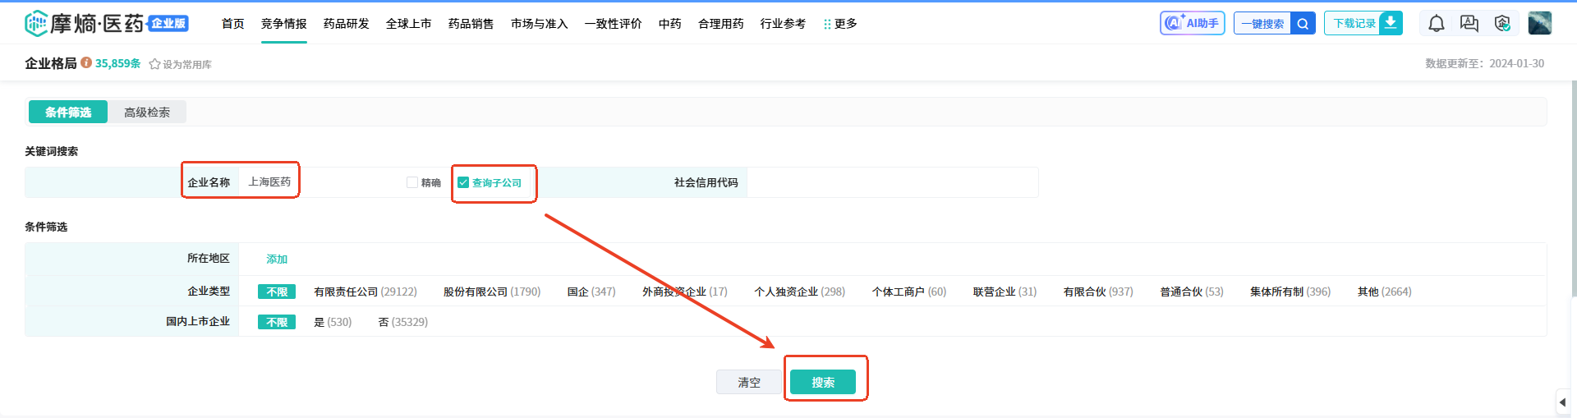Screen dimensions: 1577x418
Task: Click 设为常用库 link
Action: point(187,64)
